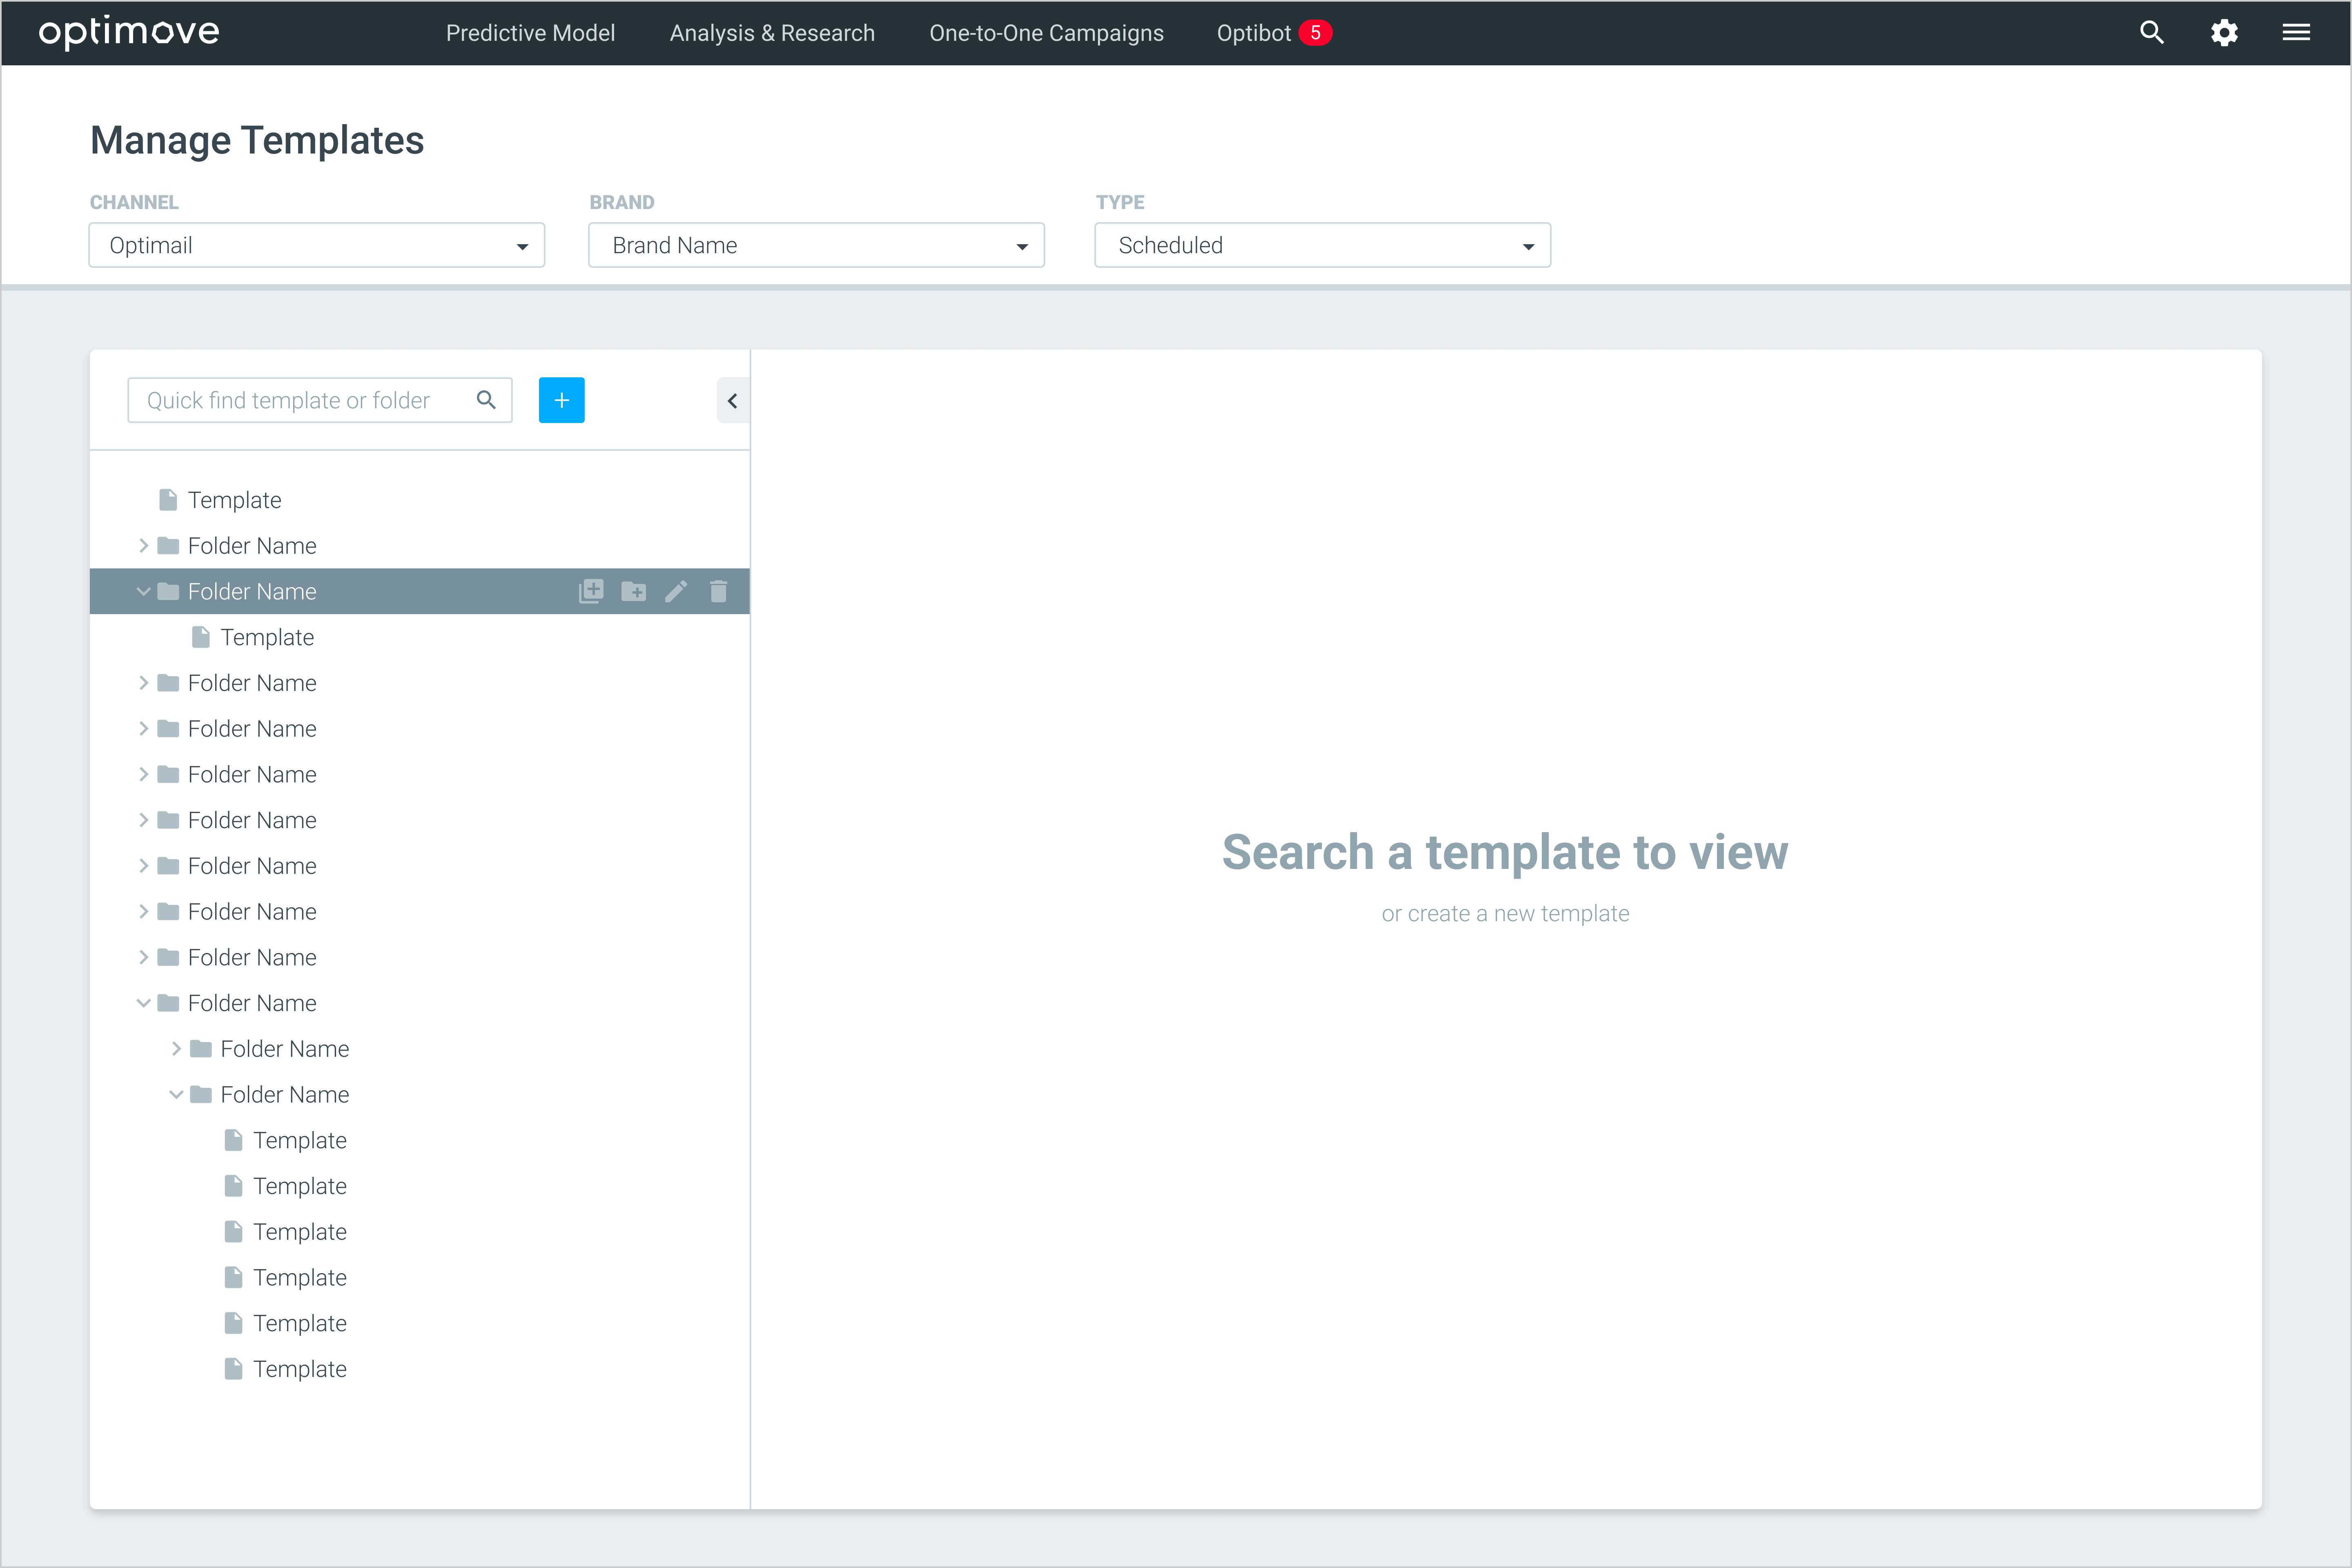2352x1568 pixels.
Task: Open the Type dropdown showing Scheduled
Action: click(x=1322, y=245)
